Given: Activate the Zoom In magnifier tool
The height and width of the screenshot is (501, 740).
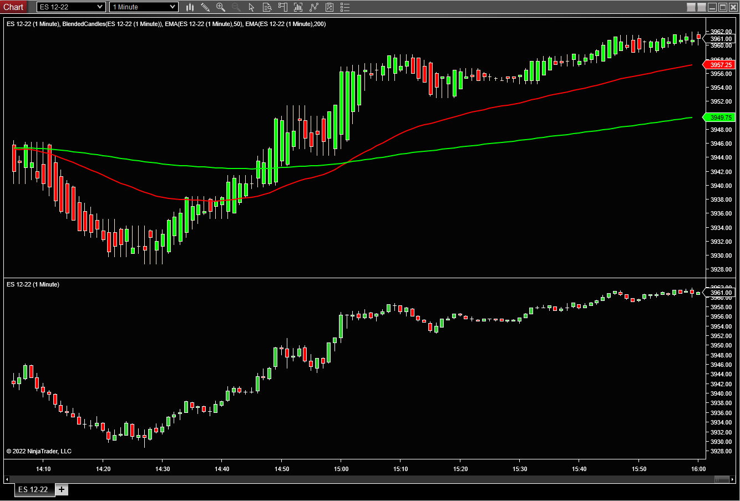Looking at the screenshot, I should [x=221, y=7].
